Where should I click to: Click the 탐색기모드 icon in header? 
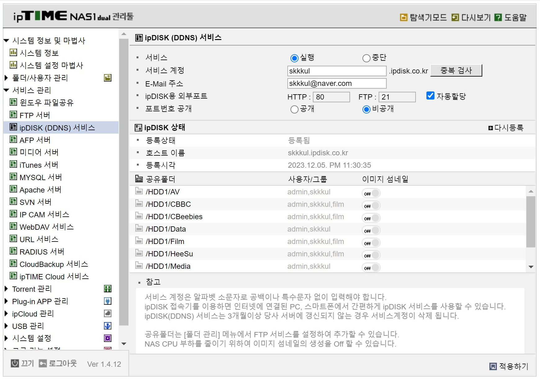[403, 17]
